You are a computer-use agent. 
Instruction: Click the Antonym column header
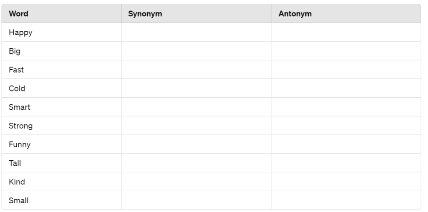click(x=295, y=14)
